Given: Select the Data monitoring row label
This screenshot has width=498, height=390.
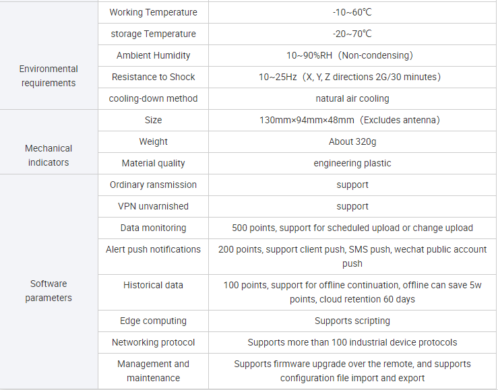Looking at the screenshot, I should coord(154,228).
